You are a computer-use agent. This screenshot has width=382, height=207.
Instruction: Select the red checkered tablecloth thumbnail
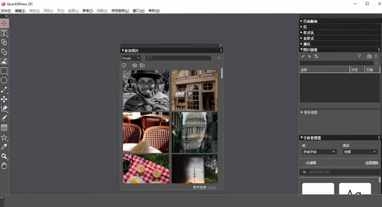click(146, 169)
